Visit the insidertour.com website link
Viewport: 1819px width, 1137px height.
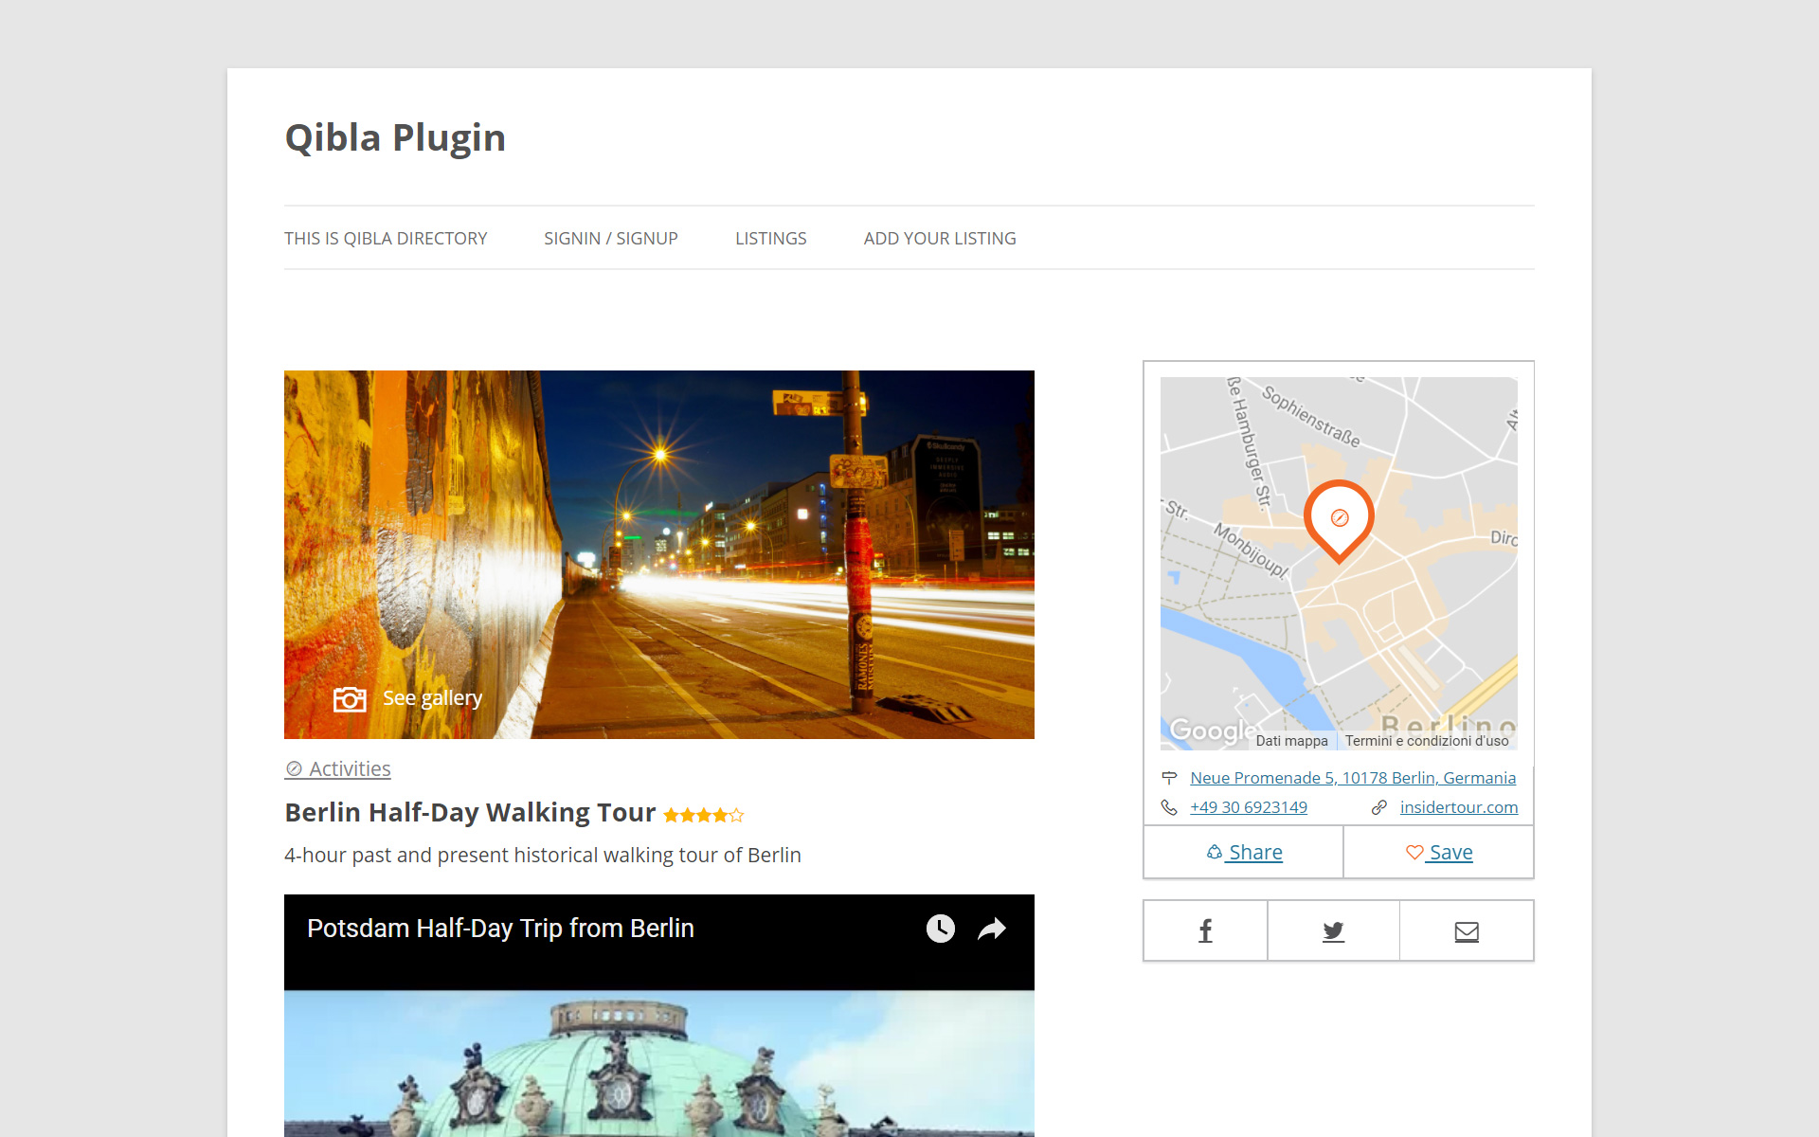(1459, 807)
